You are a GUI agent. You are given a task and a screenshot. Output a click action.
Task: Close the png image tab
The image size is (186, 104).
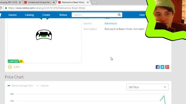tap(20, 2)
